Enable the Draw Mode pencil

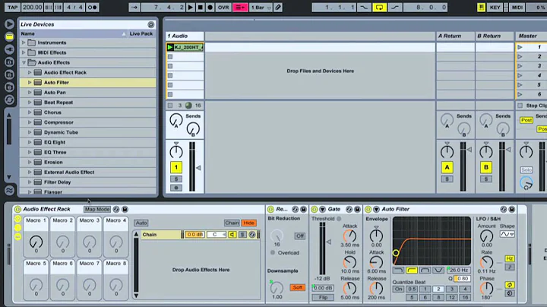278,8
